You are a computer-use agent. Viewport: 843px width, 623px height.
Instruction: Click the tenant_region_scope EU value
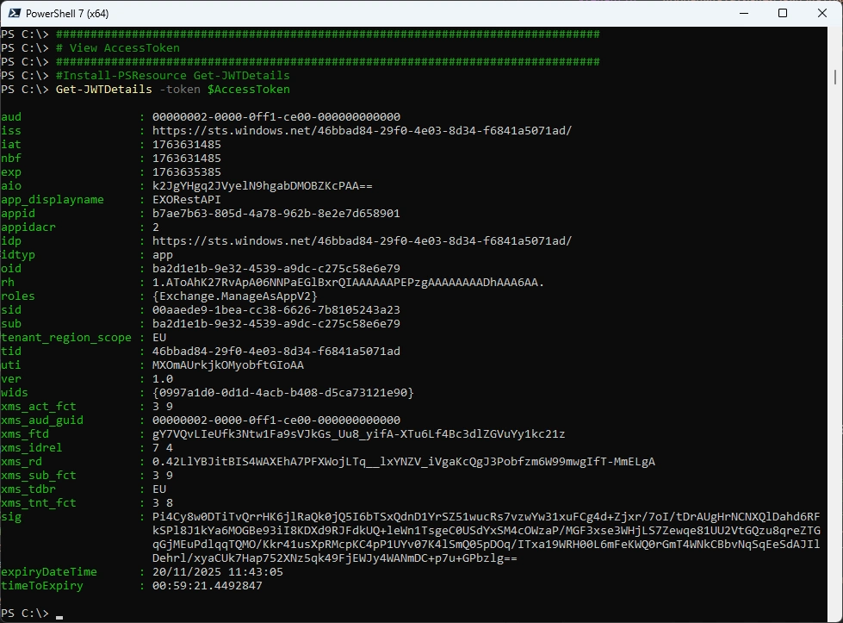159,338
